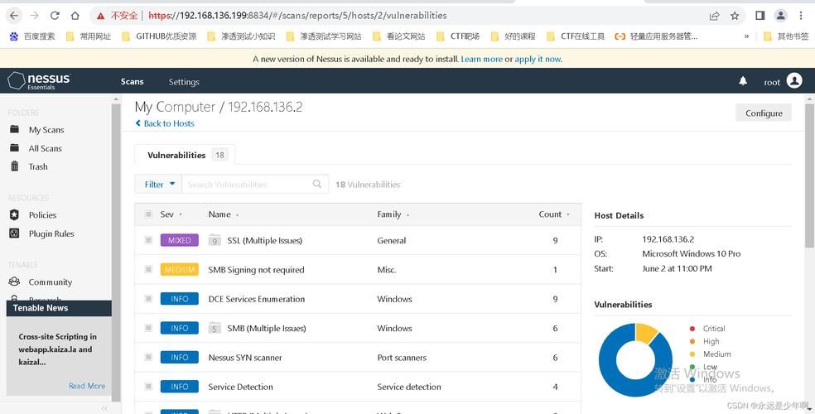Screen dimensions: 815x414
Task: Open Policies in sidebar
Action: tap(42, 215)
